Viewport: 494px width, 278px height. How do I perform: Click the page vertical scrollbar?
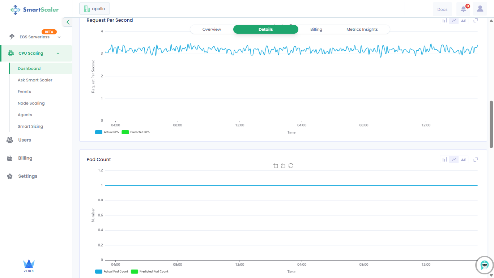click(491, 124)
